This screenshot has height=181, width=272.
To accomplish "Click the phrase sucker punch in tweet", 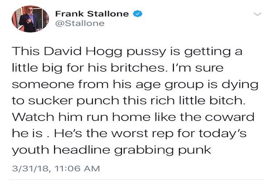I will point(74,101).
